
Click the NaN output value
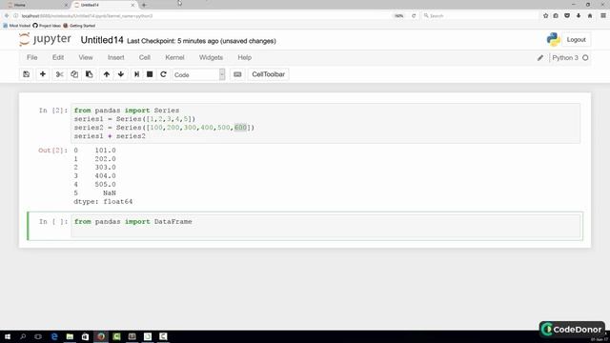coord(110,192)
